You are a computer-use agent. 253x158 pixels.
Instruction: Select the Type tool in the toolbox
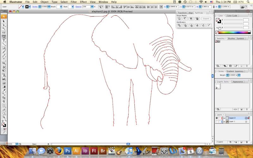pyautogui.click(x=4, y=40)
